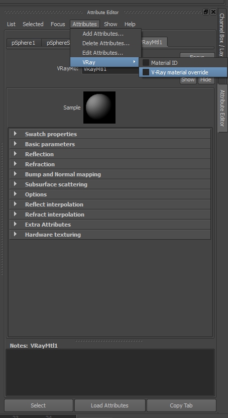Image resolution: width=228 pixels, height=418 pixels.
Task: Float the Attribute Editor panel icon
Action: click(206, 12)
